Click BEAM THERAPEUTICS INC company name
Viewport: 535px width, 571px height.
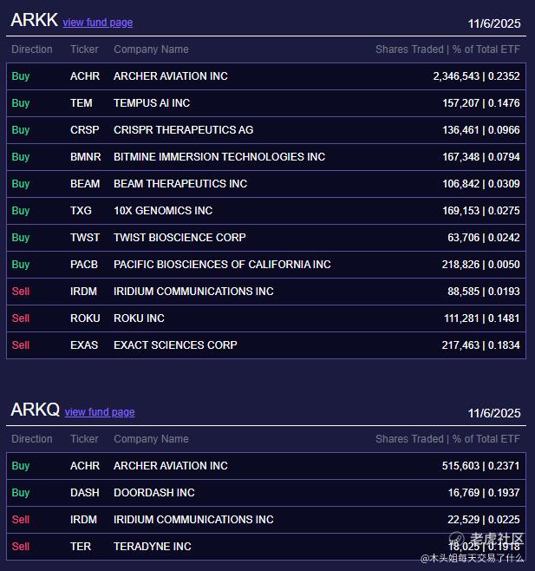click(180, 184)
